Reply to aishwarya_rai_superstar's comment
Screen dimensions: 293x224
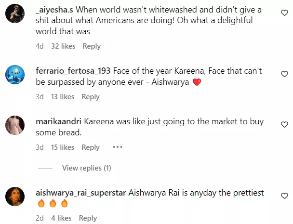click(x=88, y=218)
